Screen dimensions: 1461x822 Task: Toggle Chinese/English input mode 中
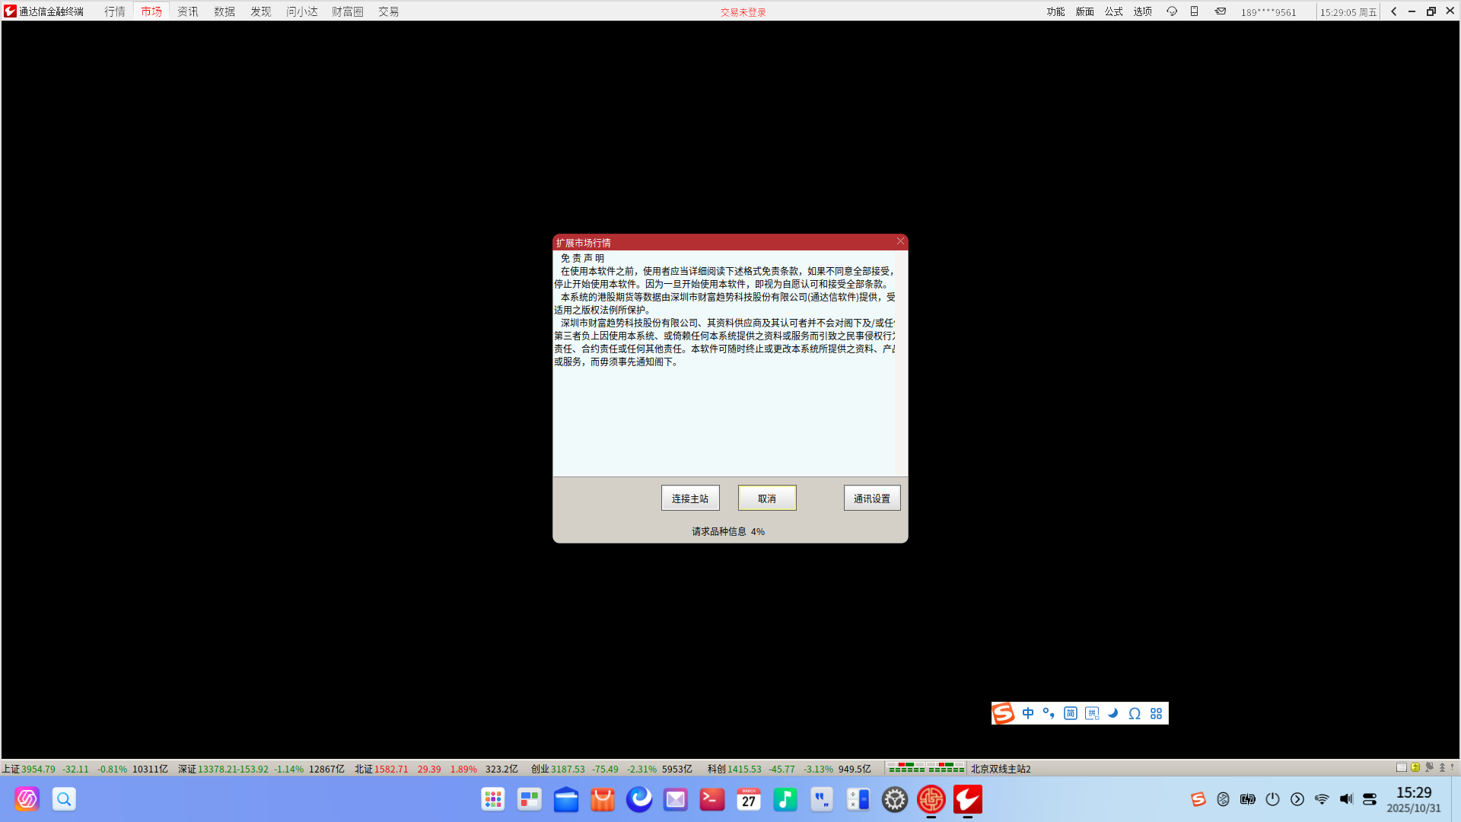[1028, 713]
